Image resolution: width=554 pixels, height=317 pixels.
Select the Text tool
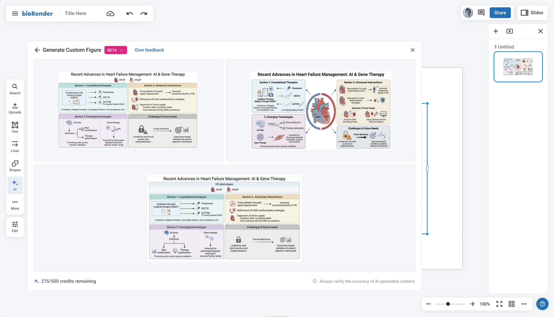[x=15, y=127]
